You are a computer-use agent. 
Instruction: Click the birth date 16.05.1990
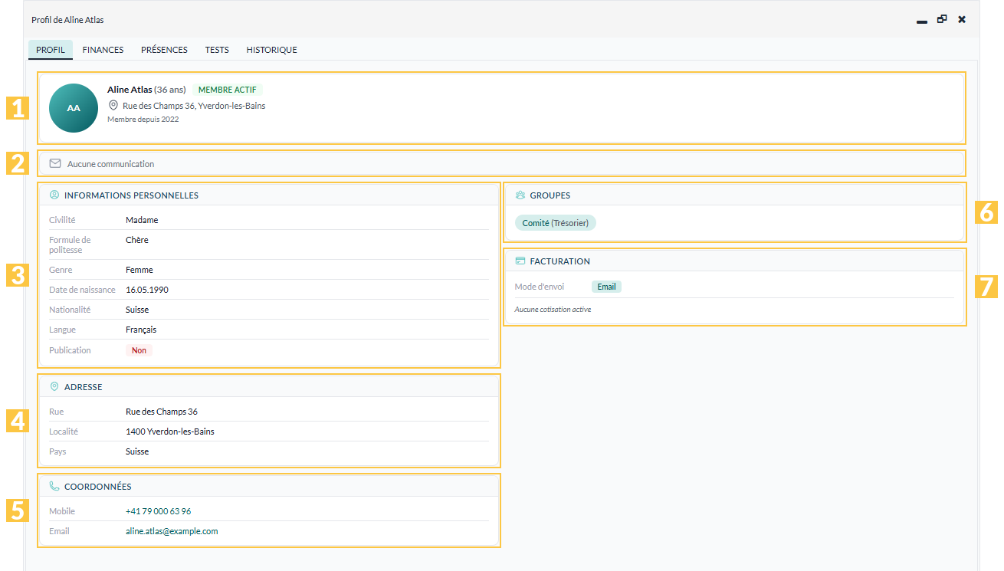pos(147,290)
